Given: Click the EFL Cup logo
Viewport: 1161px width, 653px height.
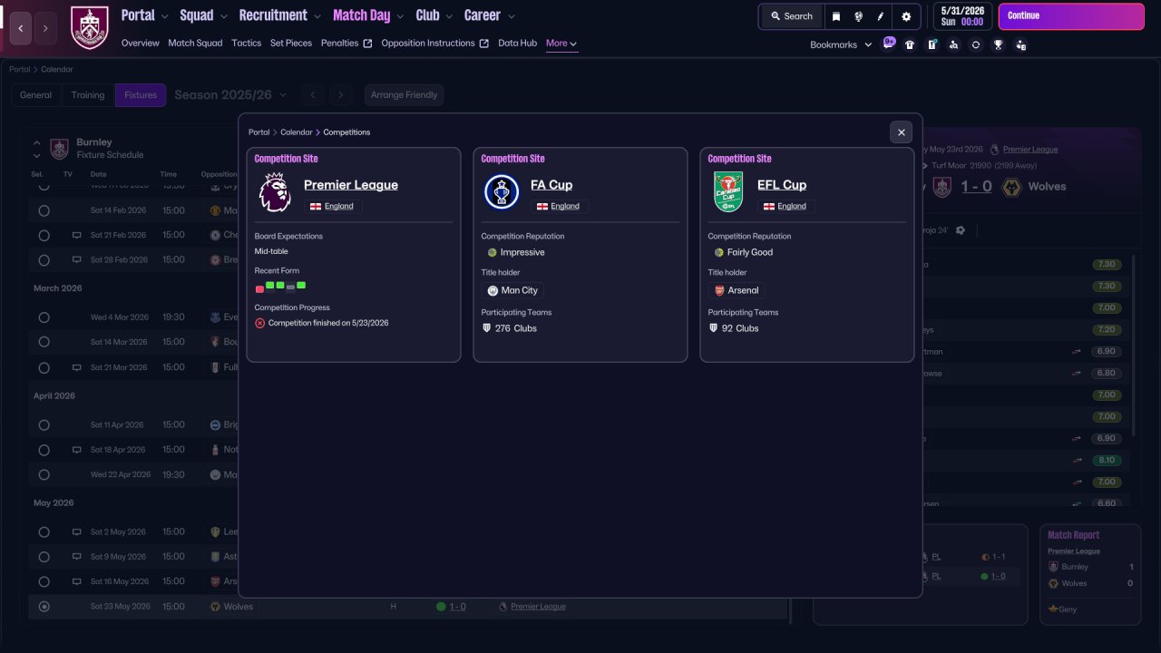Looking at the screenshot, I should (x=728, y=191).
